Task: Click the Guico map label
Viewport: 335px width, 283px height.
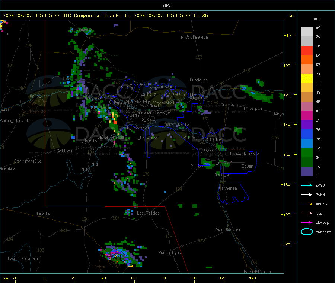Action: tap(227, 104)
